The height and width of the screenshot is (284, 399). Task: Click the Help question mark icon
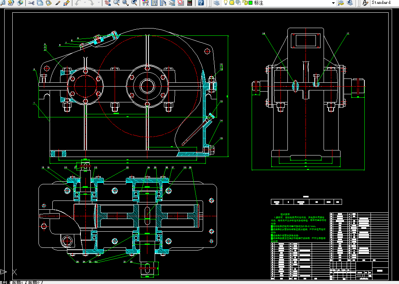click(201, 3)
